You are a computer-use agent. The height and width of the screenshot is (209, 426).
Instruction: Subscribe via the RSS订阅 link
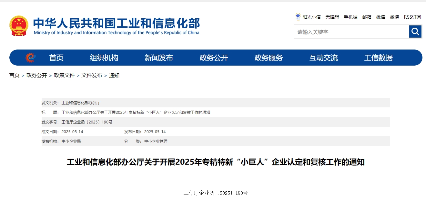tap(412, 17)
